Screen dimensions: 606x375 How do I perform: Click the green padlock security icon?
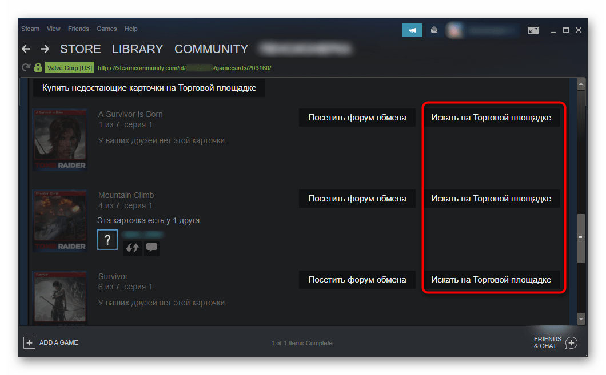pyautogui.click(x=38, y=67)
